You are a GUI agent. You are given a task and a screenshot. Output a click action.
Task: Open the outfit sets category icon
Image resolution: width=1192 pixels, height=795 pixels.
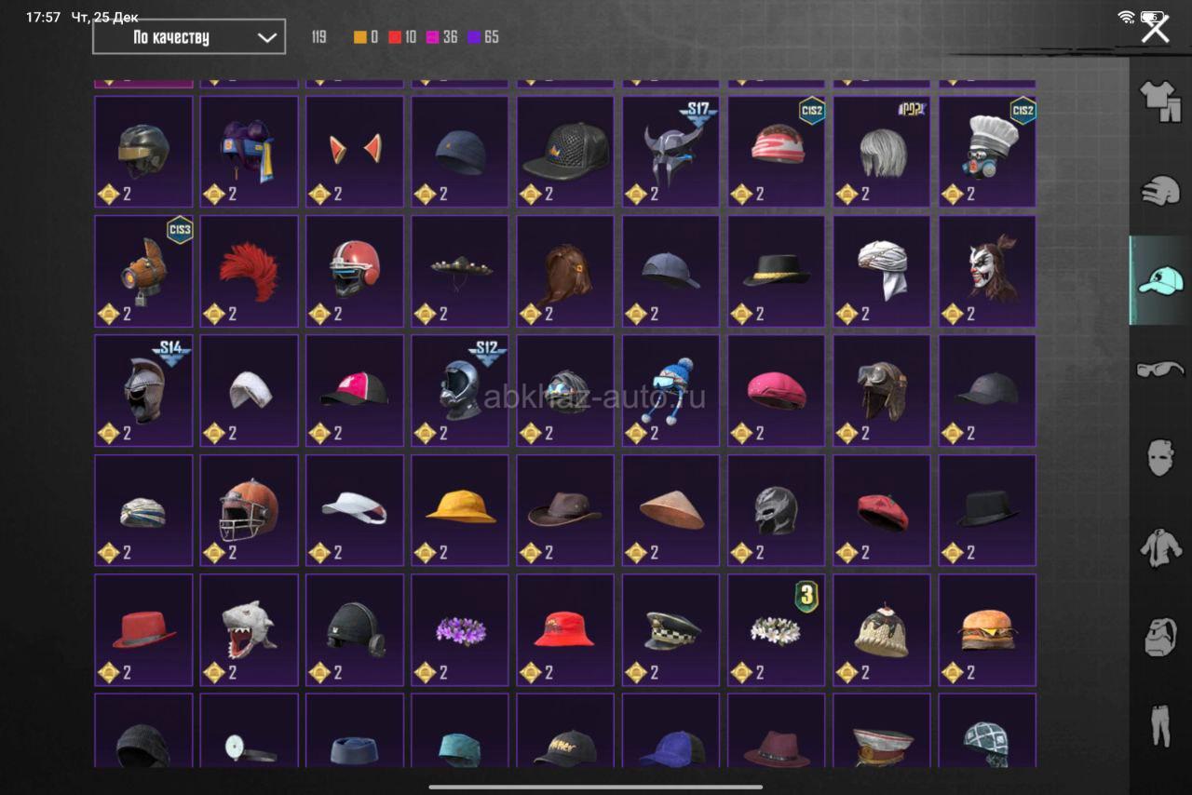[1160, 101]
